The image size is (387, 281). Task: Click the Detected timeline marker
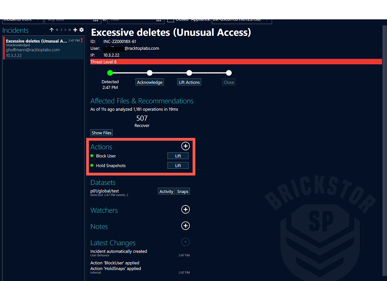[110, 73]
